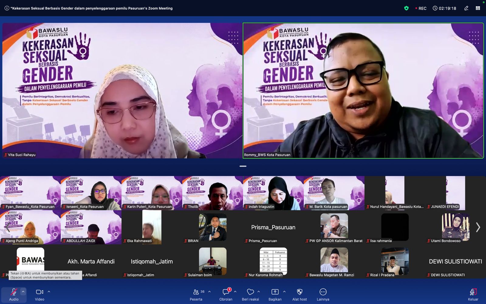Select Akh. Marta Affandi participant tile

click(x=91, y=261)
